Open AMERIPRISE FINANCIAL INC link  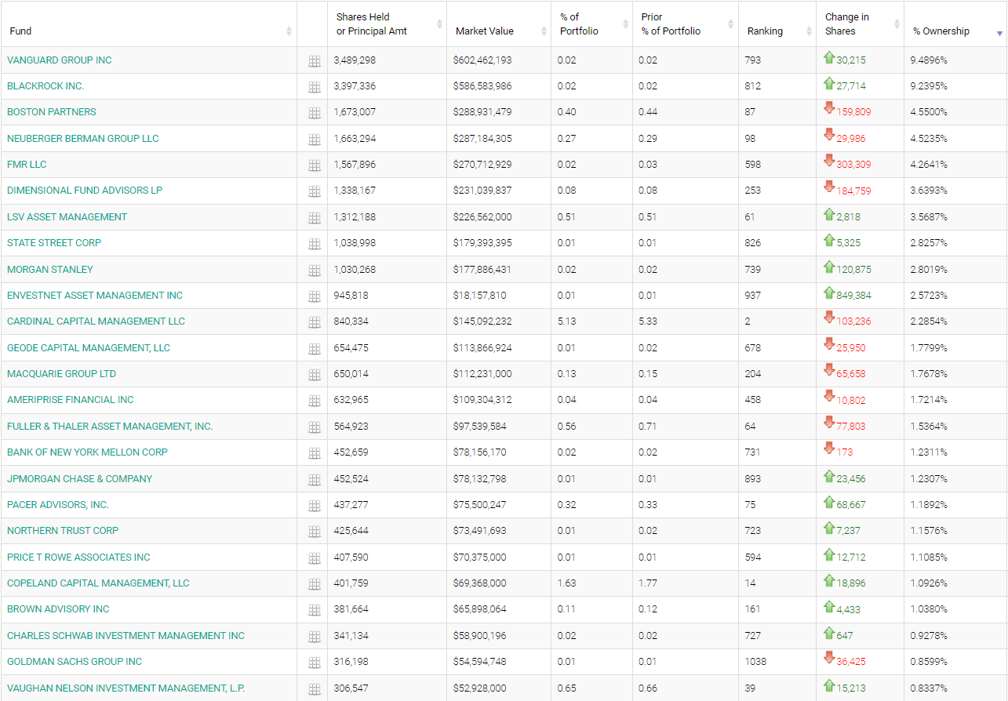point(71,400)
